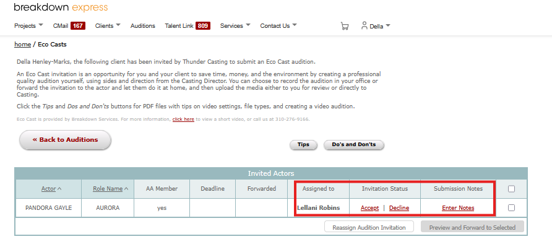Open the Della account dropdown arrow
552x239 pixels.
388,25
